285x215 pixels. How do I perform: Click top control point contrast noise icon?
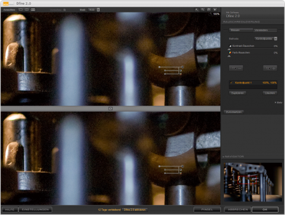[180, 71]
